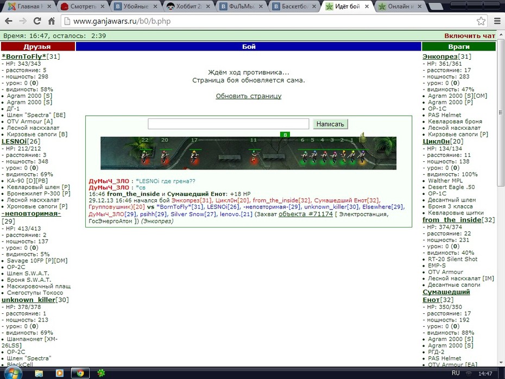Focus the battle chat message field
The width and height of the screenshot is (505, 379).
(x=229, y=124)
